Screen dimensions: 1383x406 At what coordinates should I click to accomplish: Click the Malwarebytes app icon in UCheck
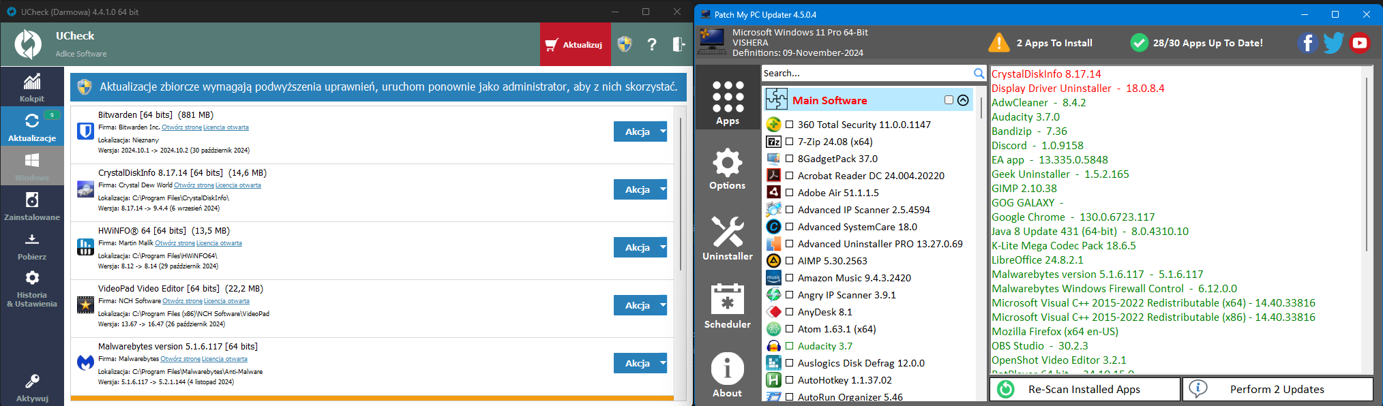point(85,363)
